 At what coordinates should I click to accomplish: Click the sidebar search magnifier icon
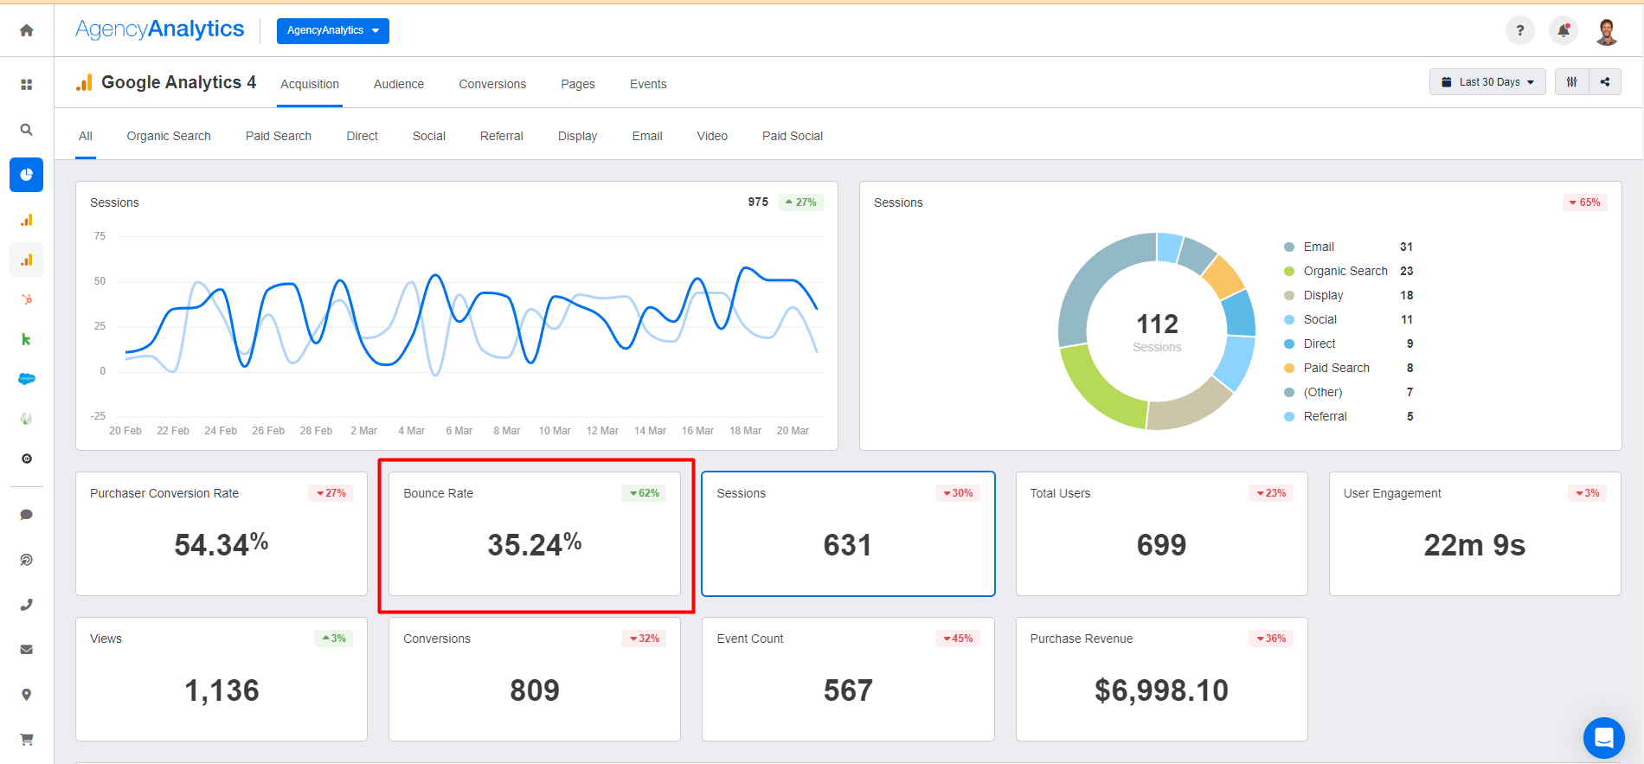(27, 130)
